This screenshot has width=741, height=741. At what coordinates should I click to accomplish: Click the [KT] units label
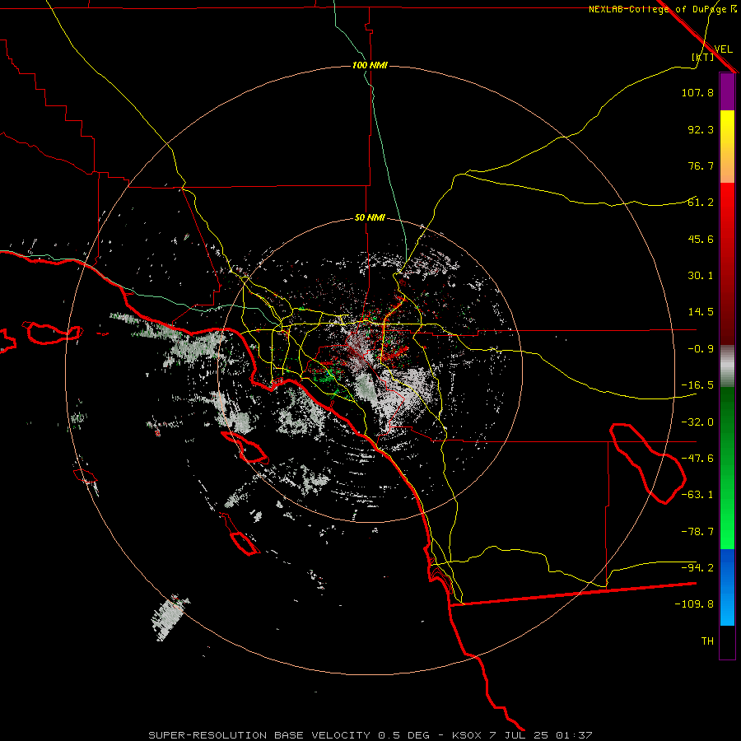(x=702, y=57)
